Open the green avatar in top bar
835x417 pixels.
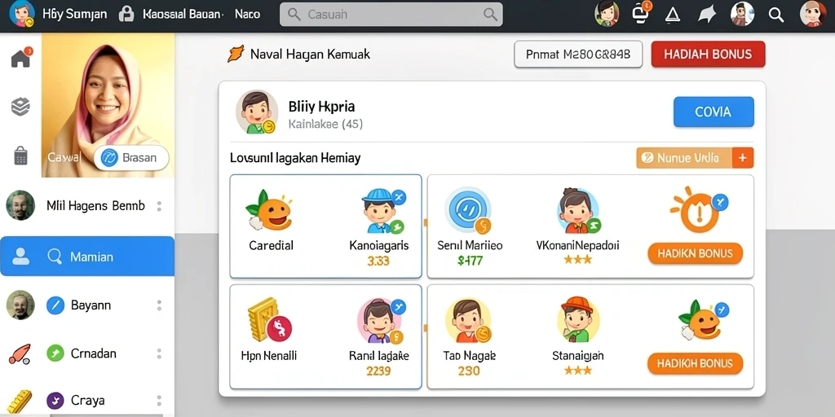(607, 14)
